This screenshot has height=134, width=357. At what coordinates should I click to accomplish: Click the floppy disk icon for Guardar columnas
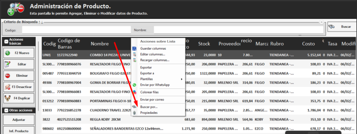(134, 49)
